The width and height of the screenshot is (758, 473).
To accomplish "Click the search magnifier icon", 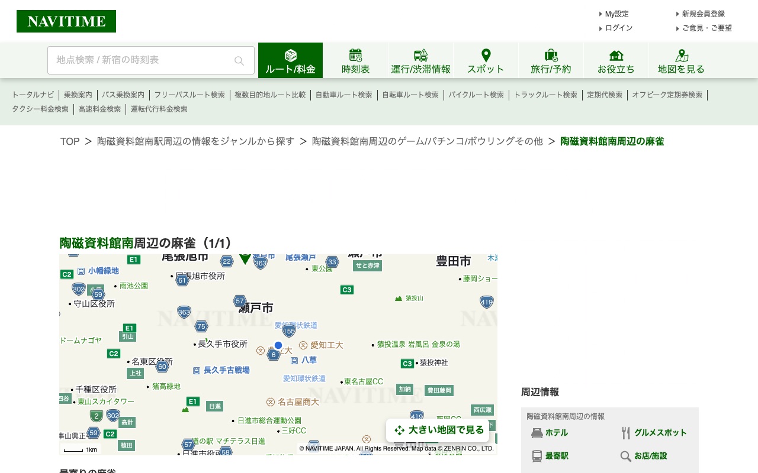I will coord(239,60).
